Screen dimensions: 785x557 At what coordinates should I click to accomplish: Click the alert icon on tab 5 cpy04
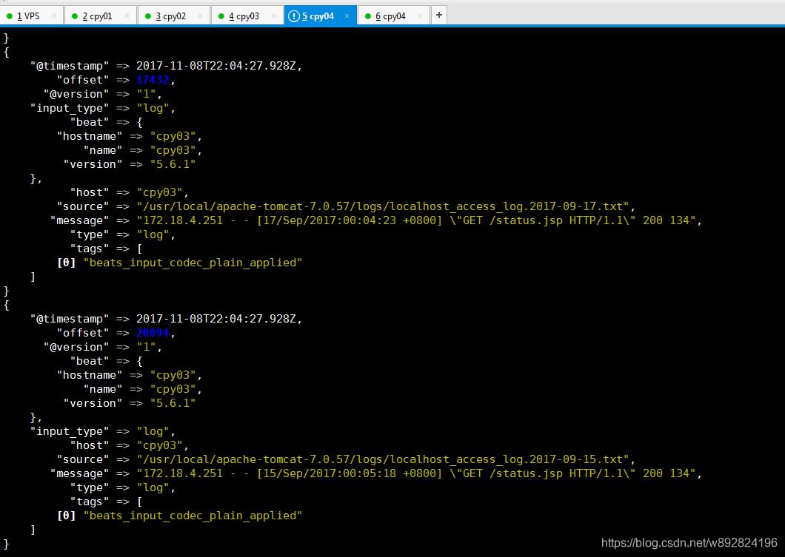pos(294,16)
